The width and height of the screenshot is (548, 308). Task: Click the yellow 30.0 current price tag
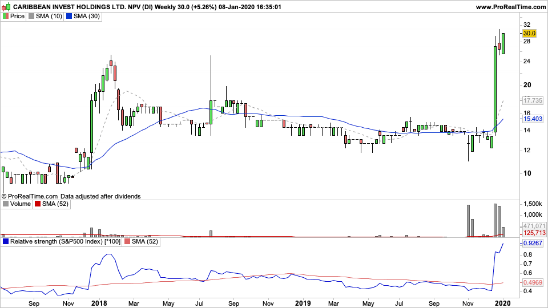[529, 33]
